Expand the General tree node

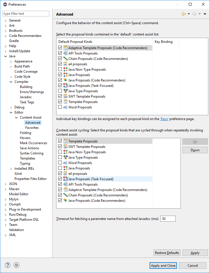[x=6, y=21]
